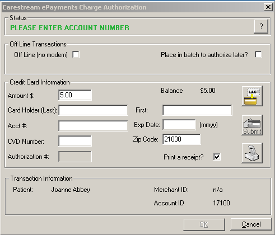Click the Submit card swipe button
The height and width of the screenshot is (235, 275).
click(252, 125)
